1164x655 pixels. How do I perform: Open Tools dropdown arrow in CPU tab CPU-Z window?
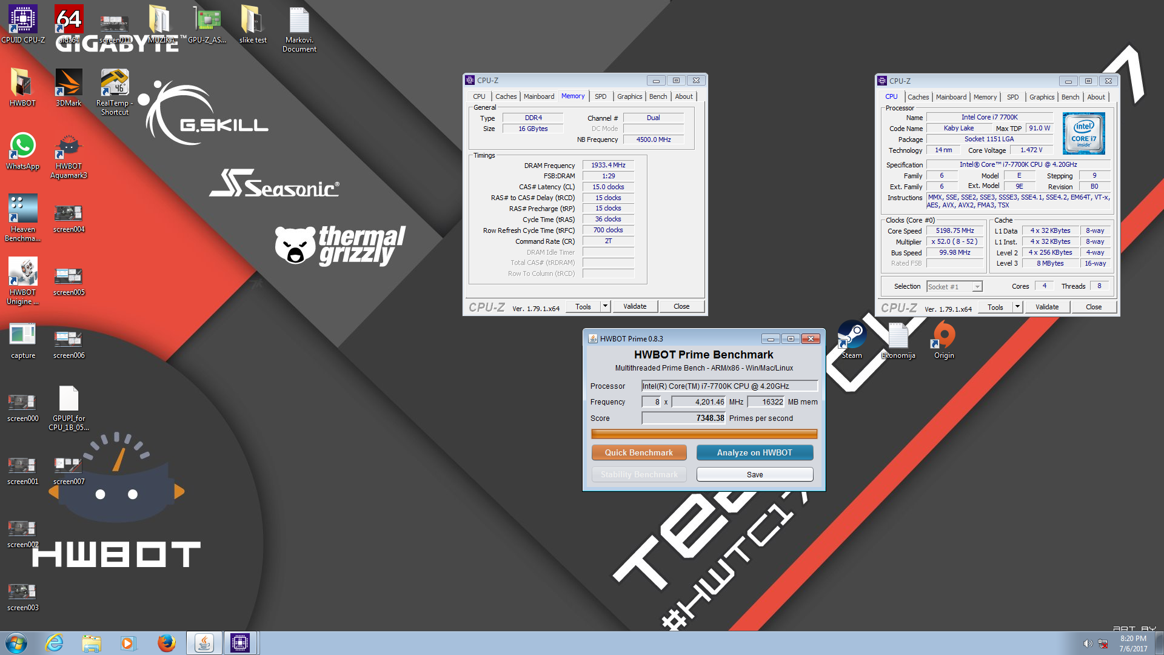click(x=1017, y=307)
